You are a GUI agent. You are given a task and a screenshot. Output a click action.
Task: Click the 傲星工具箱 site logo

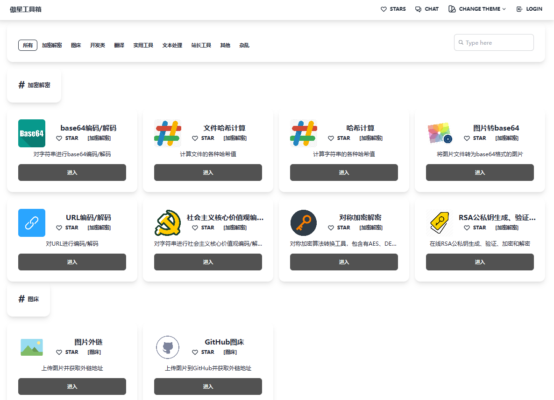pyautogui.click(x=25, y=9)
